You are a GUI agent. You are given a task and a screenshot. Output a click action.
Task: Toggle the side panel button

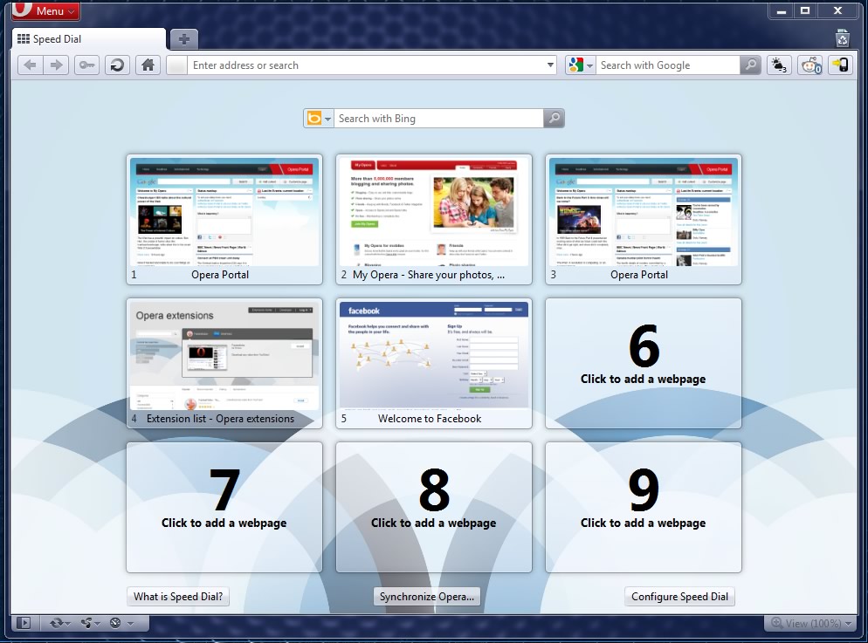click(24, 623)
